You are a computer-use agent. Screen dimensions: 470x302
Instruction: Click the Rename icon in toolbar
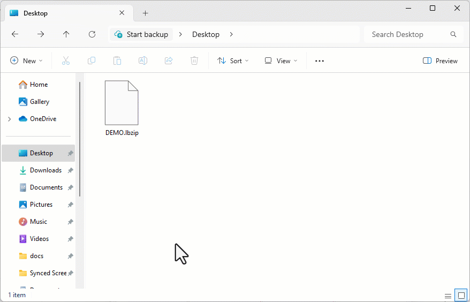[x=143, y=61]
